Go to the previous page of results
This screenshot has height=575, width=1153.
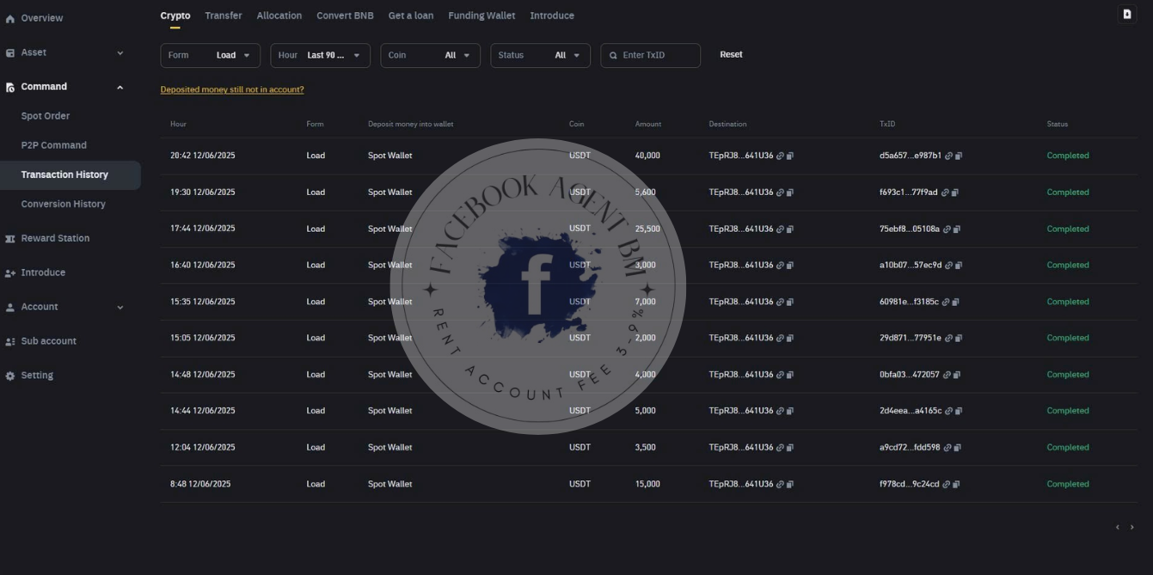[x=1118, y=528]
